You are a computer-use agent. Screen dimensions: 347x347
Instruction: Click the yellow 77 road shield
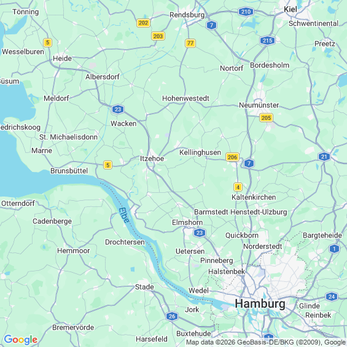190,43
